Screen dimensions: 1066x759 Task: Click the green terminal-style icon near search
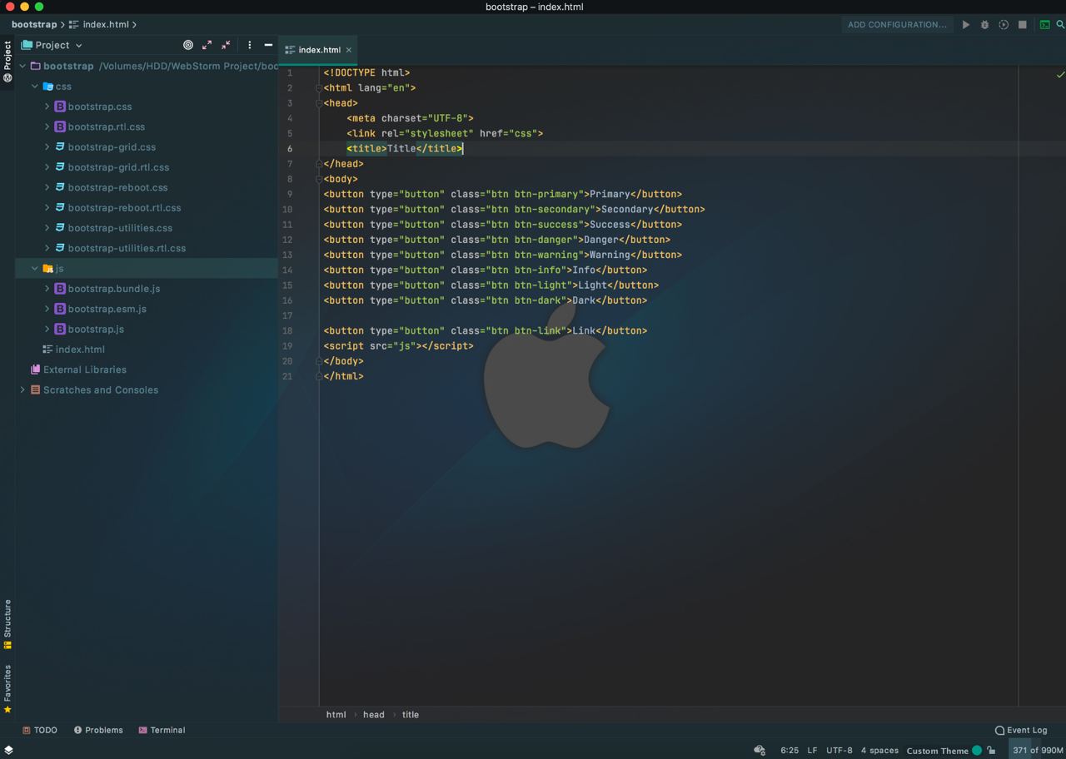1044,25
